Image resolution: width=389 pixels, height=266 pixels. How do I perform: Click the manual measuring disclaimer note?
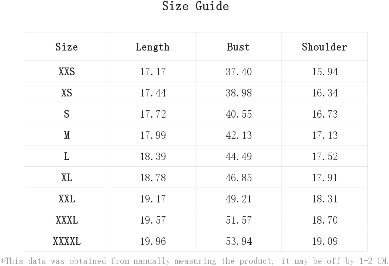(x=194, y=261)
